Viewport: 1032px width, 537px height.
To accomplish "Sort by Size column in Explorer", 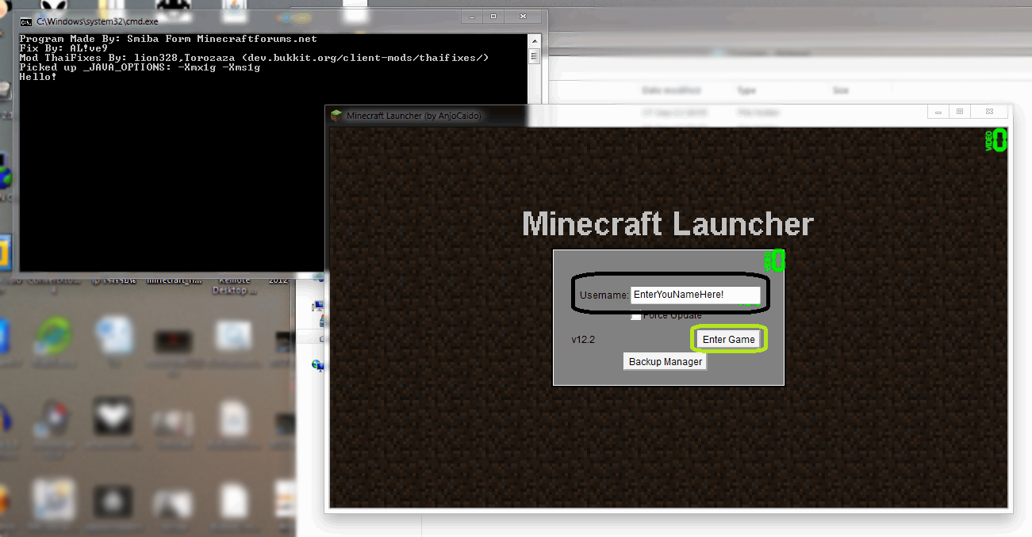I will 841,91.
